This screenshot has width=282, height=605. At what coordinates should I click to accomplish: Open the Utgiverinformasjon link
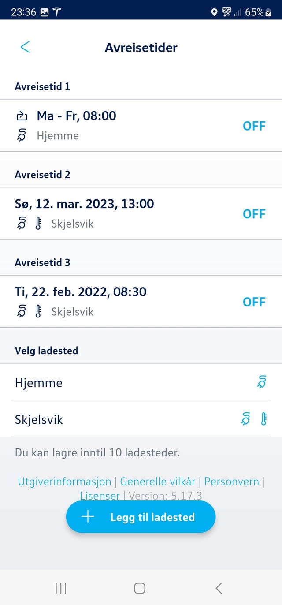(x=64, y=482)
